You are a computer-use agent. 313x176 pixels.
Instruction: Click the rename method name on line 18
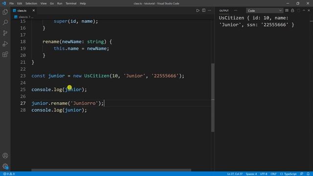pos(51,42)
